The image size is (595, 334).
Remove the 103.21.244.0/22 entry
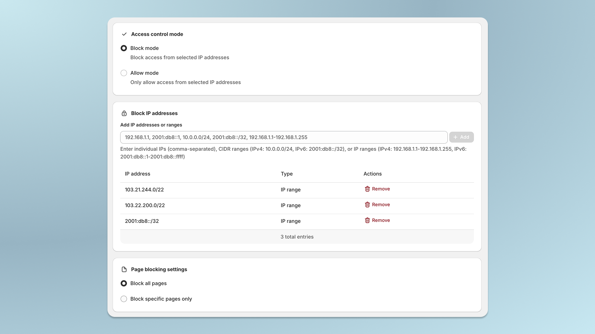click(x=377, y=189)
